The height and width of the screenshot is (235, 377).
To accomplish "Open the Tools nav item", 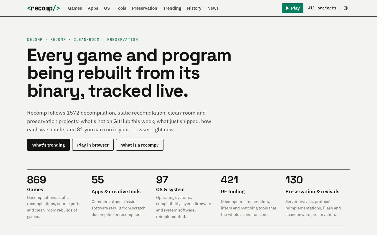I will [x=121, y=8].
